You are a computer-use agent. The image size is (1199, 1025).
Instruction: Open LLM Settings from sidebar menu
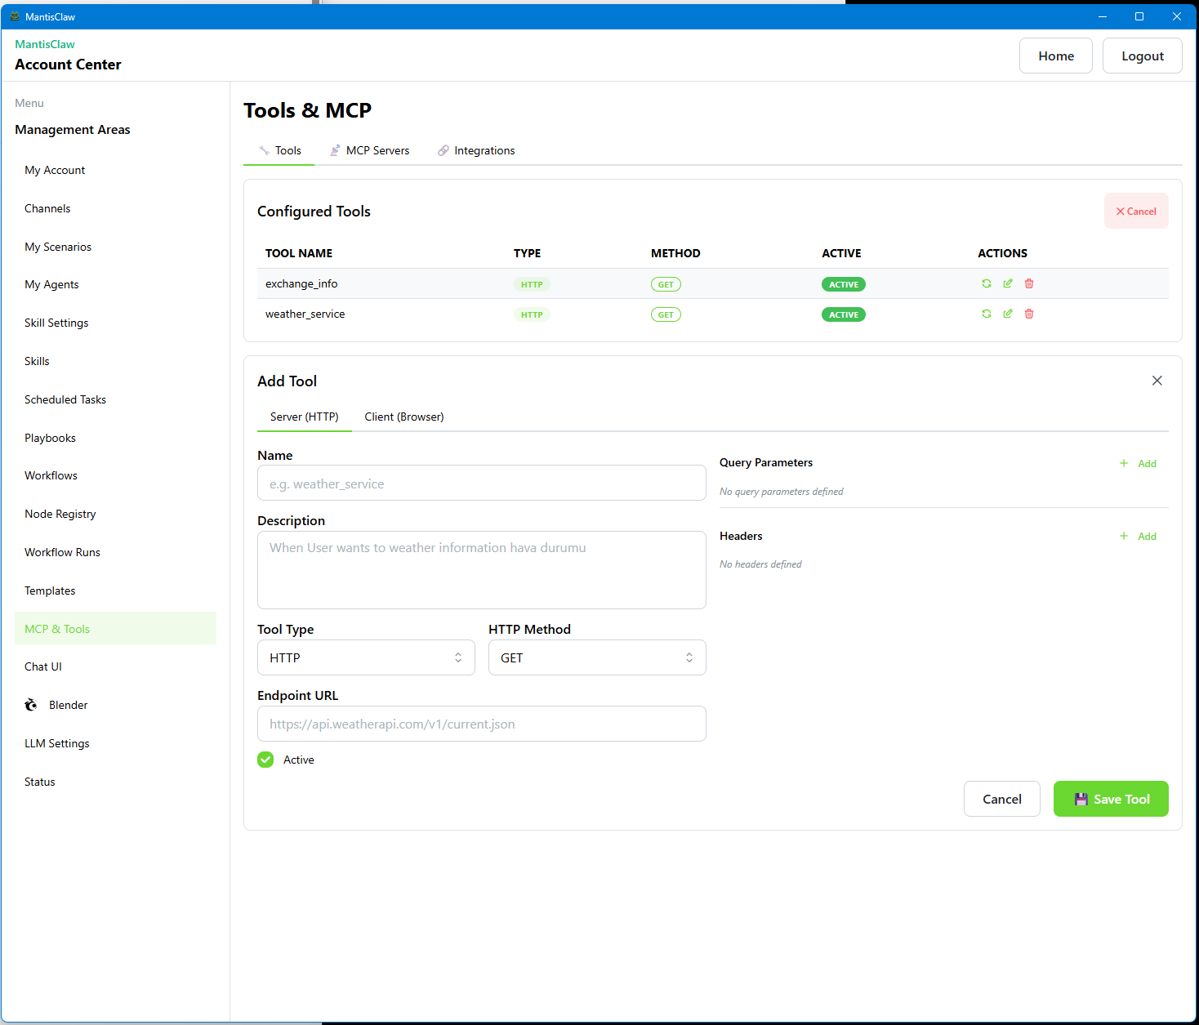pyautogui.click(x=57, y=743)
